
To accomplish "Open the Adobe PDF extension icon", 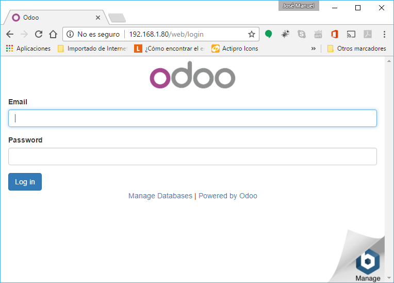I will coord(368,35).
